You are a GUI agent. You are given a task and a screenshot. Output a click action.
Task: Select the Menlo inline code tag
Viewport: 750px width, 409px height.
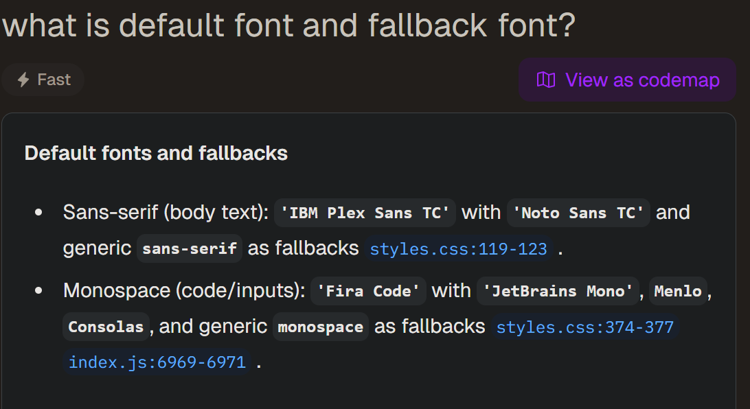coord(677,291)
